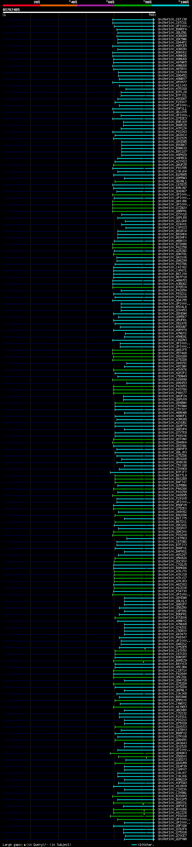Select the UniRef100_Q948K3 label

(172, 753)
